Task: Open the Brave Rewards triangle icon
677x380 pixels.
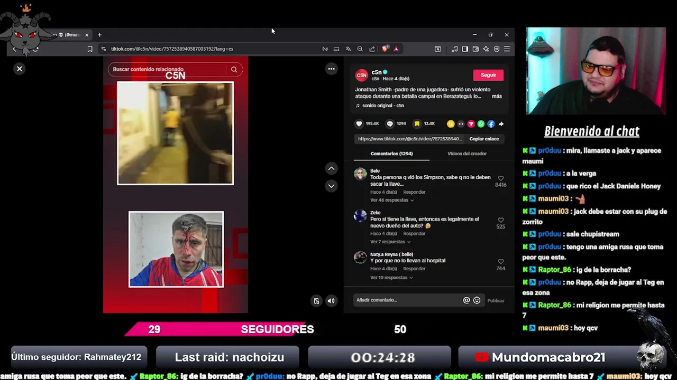Action: tap(396, 49)
